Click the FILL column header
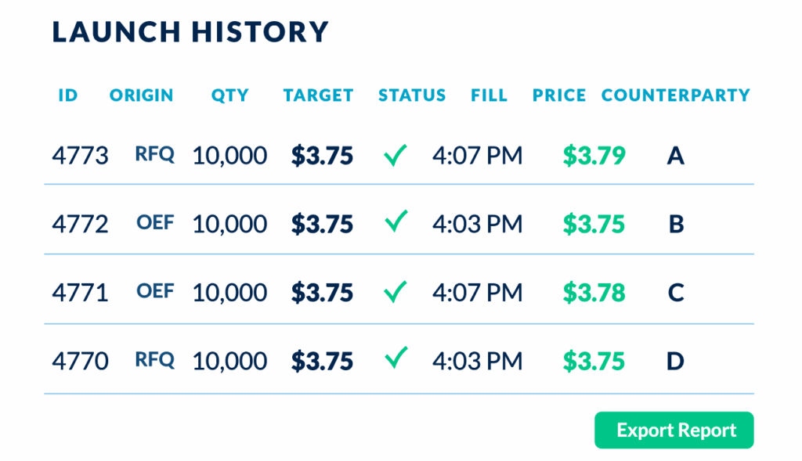 [489, 95]
